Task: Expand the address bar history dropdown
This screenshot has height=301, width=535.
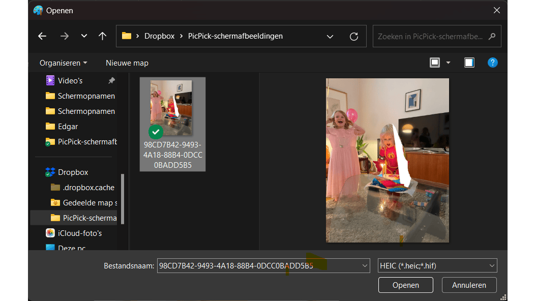Action: 330,37
